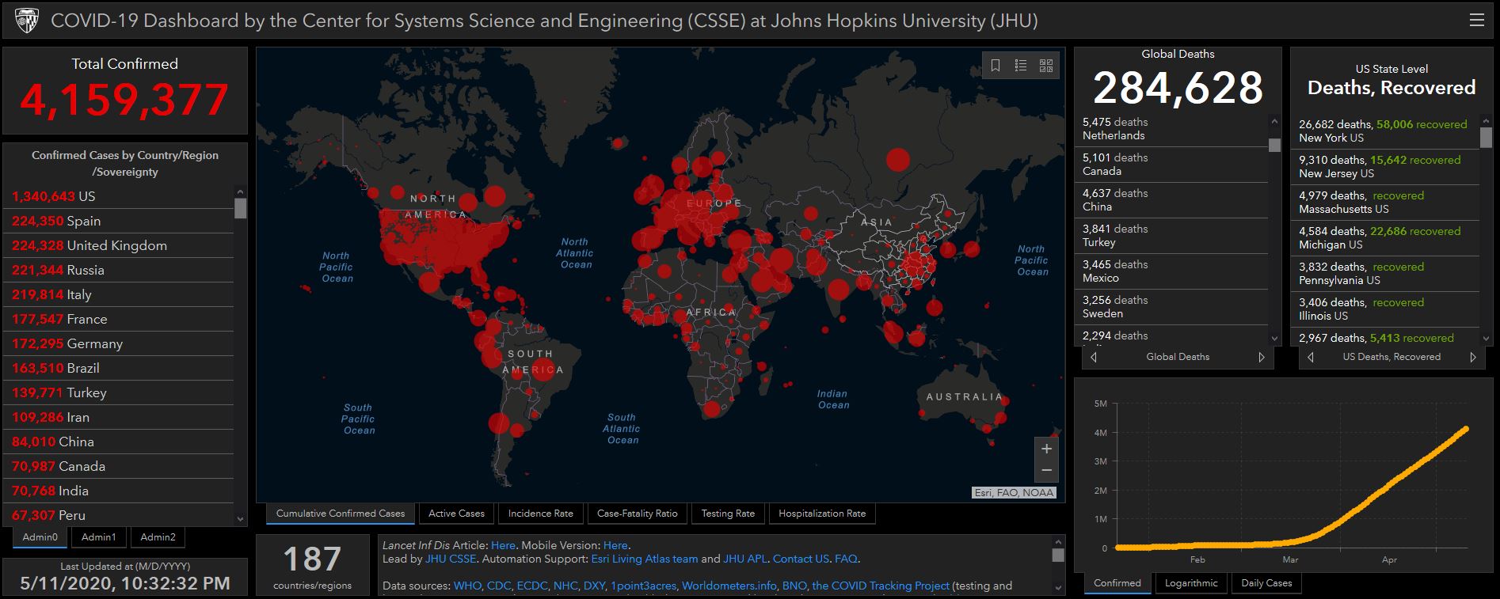Open the Mobile Version 'Here' link

click(615, 545)
